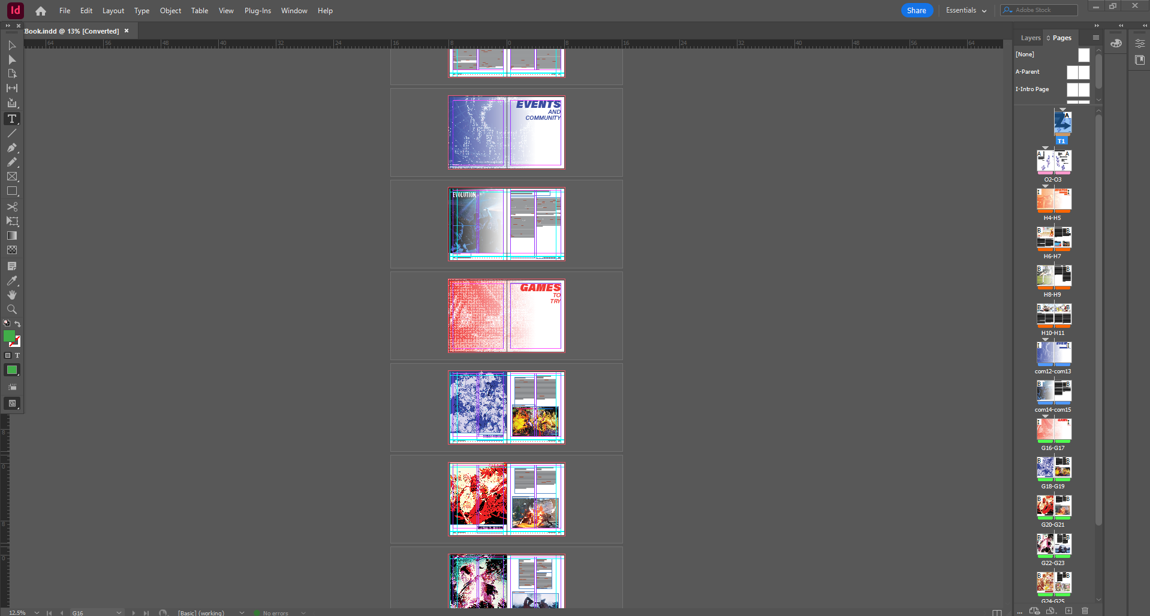Toggle preflight on indicator

tap(257, 613)
